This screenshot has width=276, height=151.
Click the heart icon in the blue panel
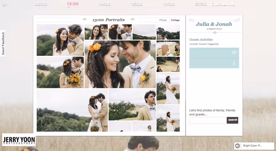point(234,52)
